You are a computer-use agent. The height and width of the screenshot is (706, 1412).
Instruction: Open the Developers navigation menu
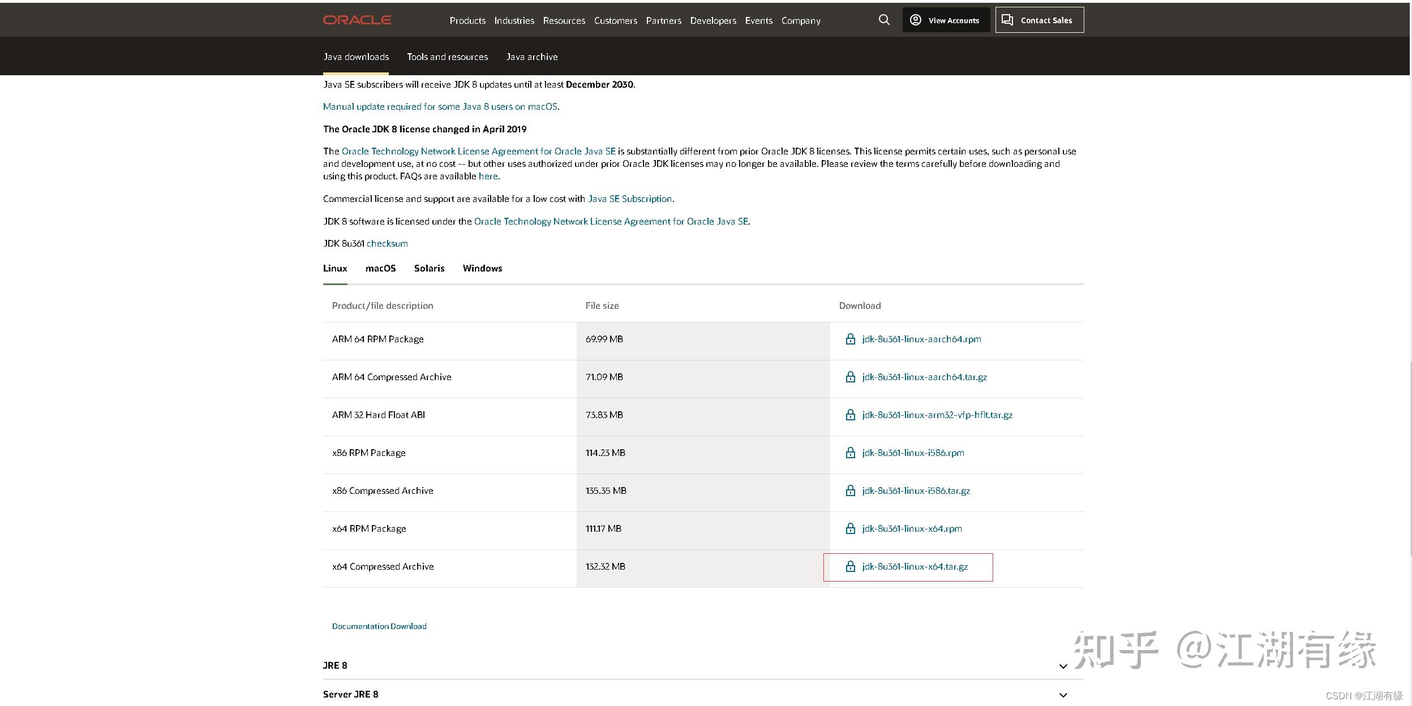click(x=713, y=20)
